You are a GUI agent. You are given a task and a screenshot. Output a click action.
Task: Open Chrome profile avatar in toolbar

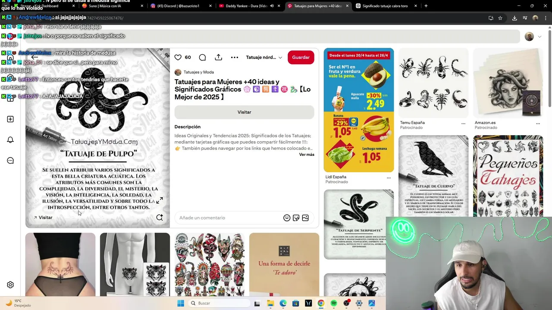coord(535,18)
